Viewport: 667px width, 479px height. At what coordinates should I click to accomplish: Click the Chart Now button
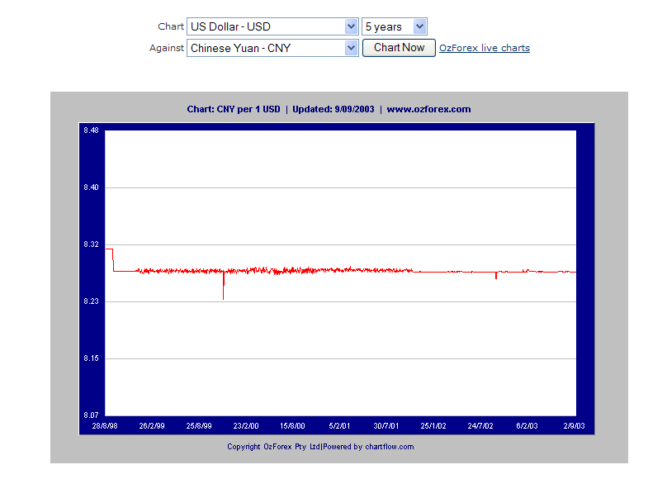399,48
